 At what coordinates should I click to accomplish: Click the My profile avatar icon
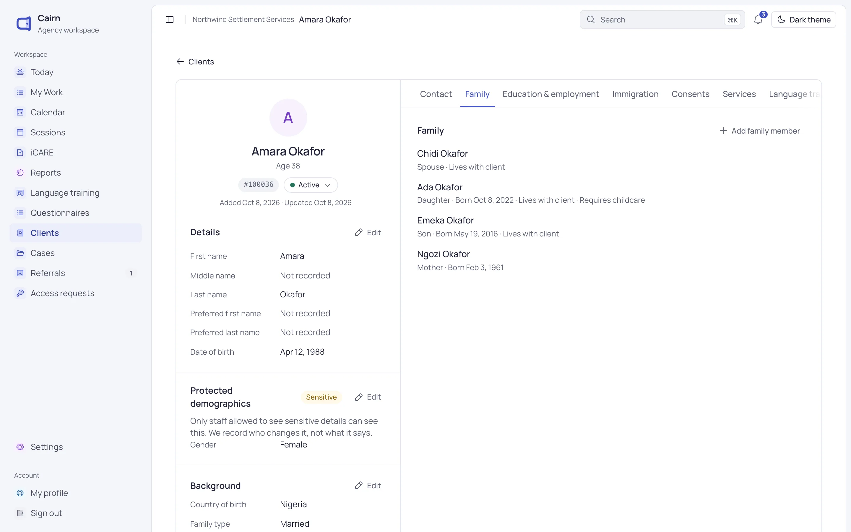pyautogui.click(x=20, y=493)
